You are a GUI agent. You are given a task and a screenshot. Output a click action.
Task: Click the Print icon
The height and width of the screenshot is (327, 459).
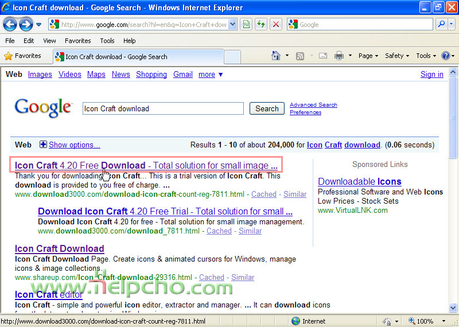click(339, 56)
